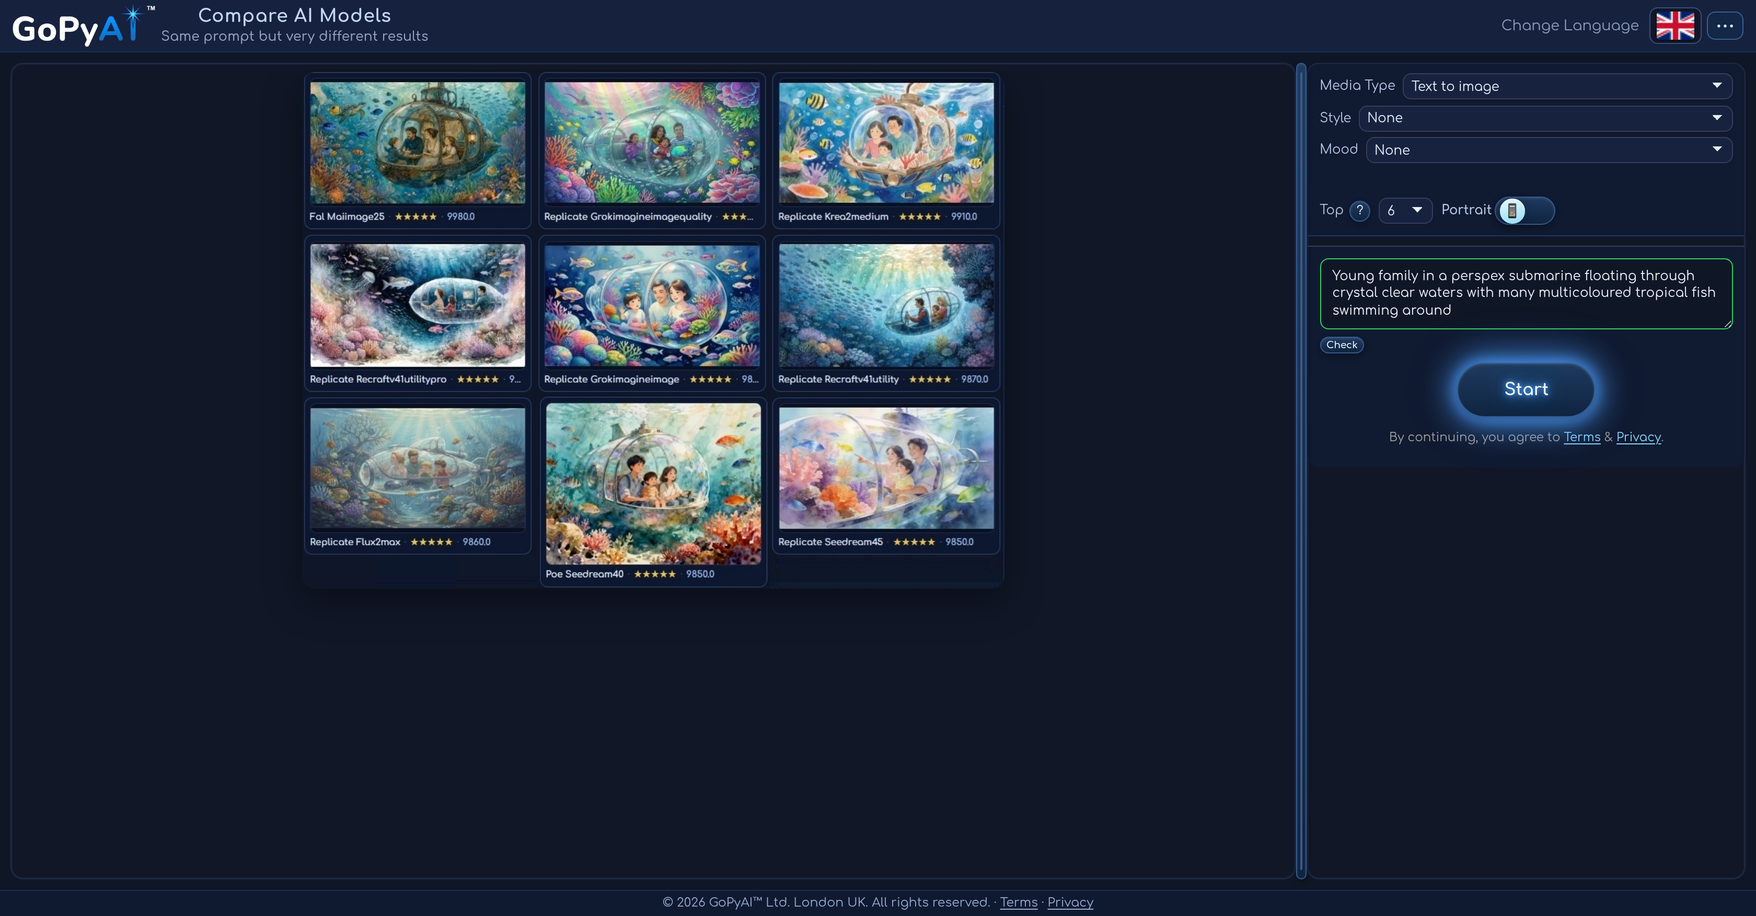1756x916 pixels.
Task: Click the Top help question mark icon
Action: coord(1359,211)
